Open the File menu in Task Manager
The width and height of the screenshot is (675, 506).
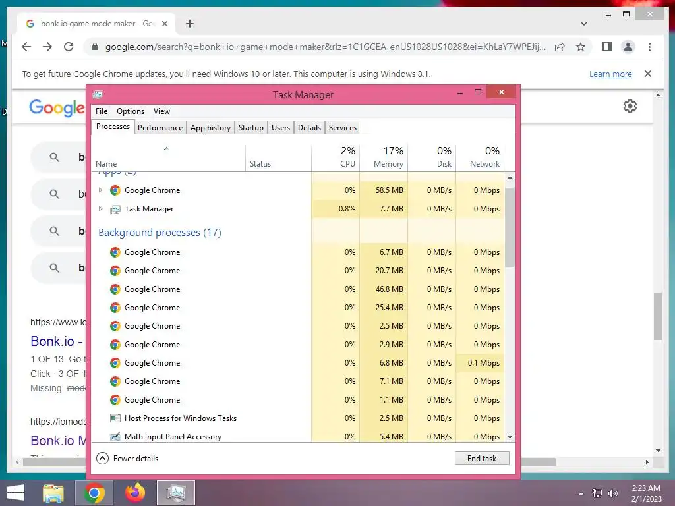point(102,111)
